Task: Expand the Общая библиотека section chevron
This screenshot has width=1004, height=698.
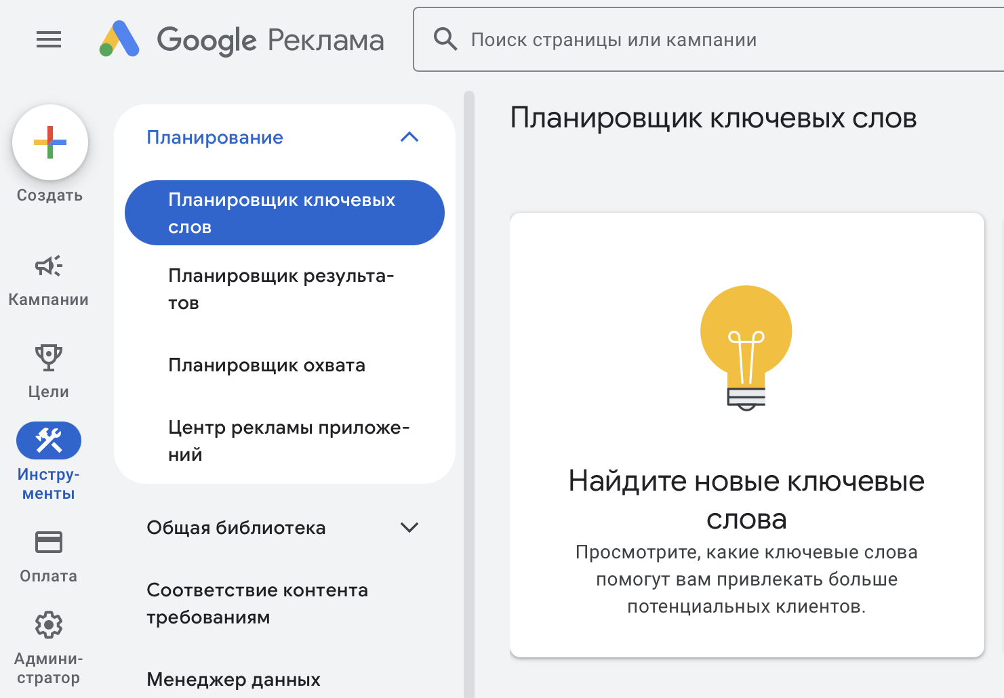Action: point(409,528)
